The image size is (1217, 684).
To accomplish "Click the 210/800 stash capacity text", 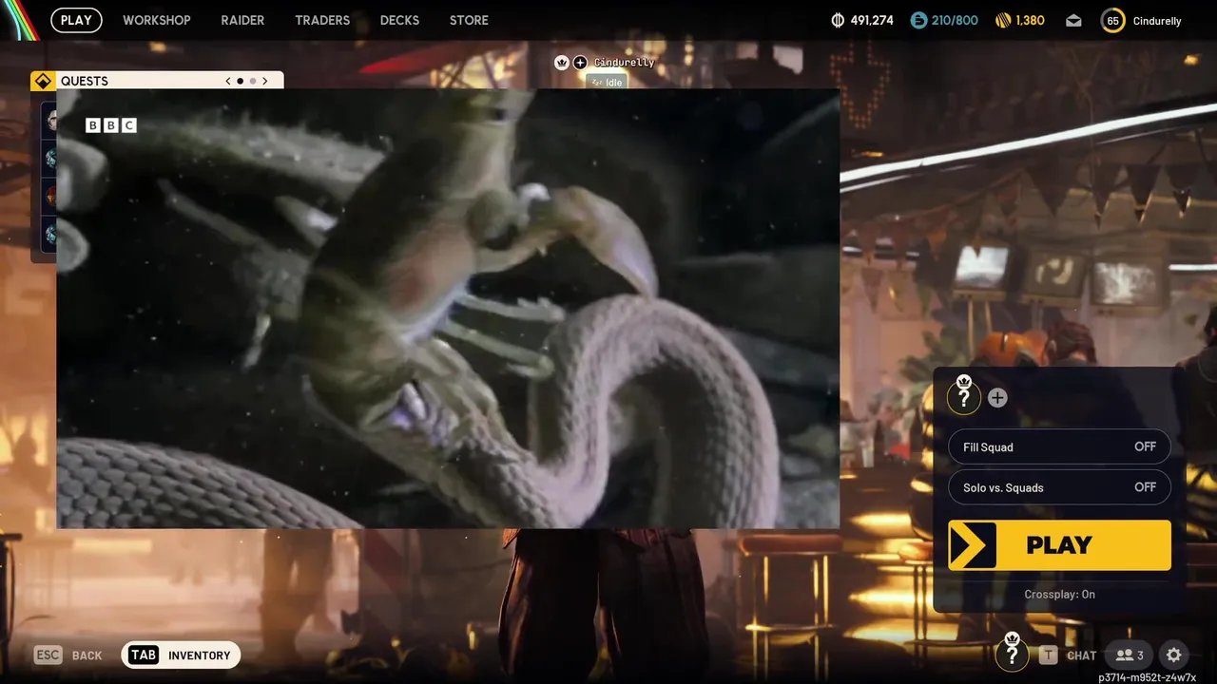I will pyautogui.click(x=956, y=20).
